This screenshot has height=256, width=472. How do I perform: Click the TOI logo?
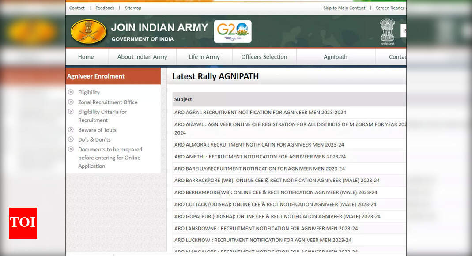pos(23,223)
